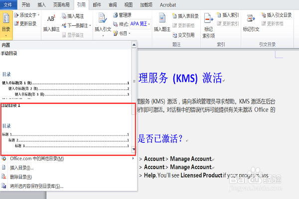Viewport: 299px width, 199px height.
Task: Click the save selection to gallery icon
Action: click(4, 186)
